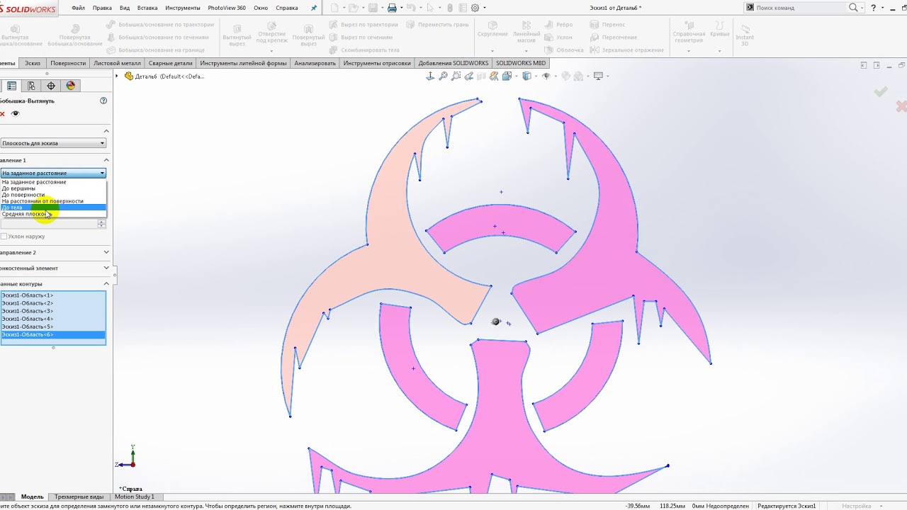
Task: Open the Правка menu
Action: [x=102, y=8]
